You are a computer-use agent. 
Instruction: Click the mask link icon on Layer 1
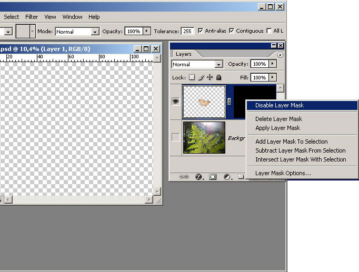(229, 102)
